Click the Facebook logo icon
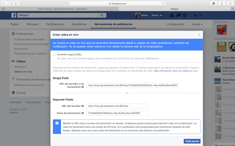The width and height of the screenshot is (235, 146). tap(14, 15)
